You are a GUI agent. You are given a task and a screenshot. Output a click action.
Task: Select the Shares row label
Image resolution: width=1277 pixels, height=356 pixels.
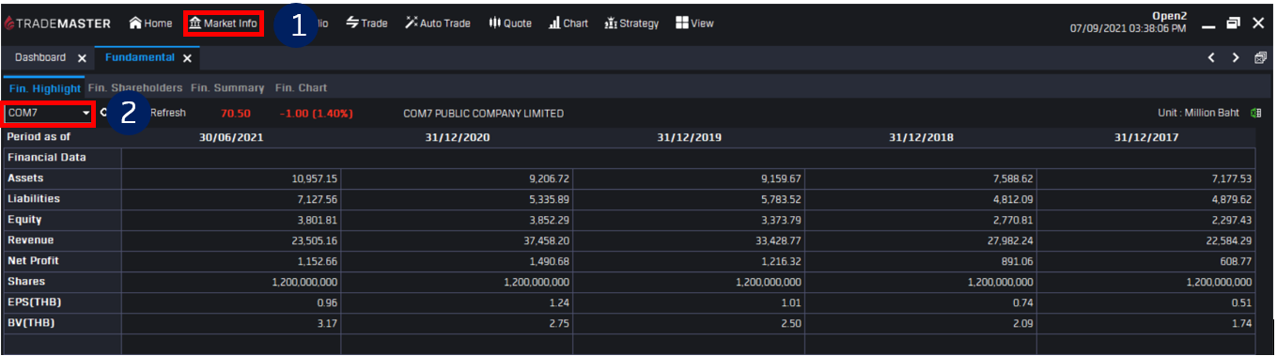coord(26,281)
